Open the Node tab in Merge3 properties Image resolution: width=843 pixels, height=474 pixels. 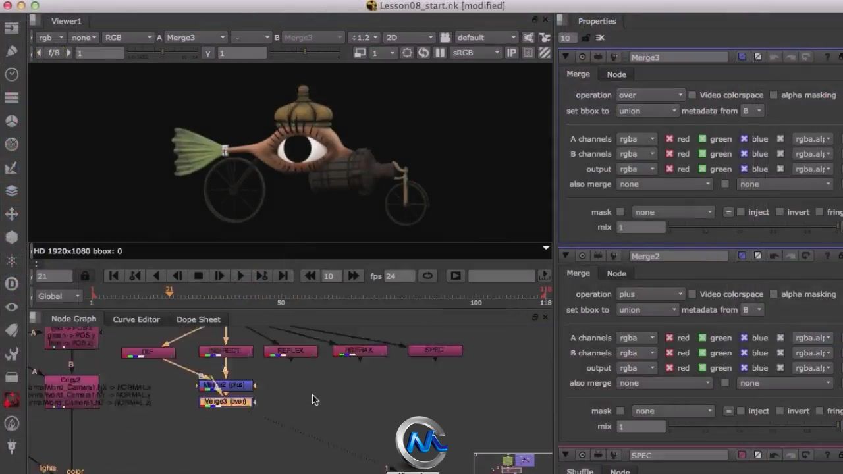(x=616, y=74)
